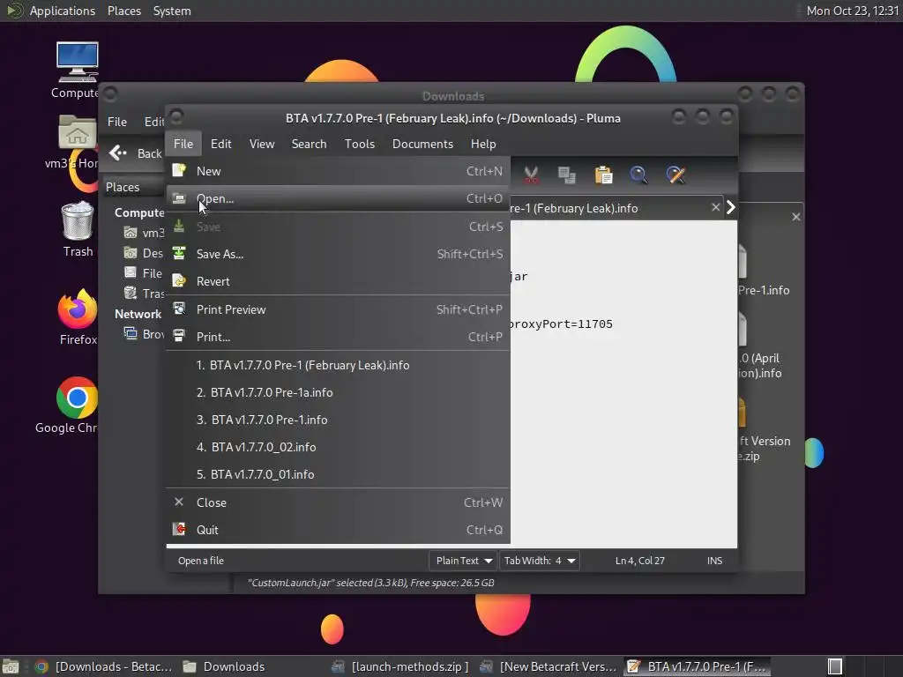Open recent file BTA v1.7.7.0 Pre-1a.info
The image size is (903, 677).
pyautogui.click(x=338, y=392)
